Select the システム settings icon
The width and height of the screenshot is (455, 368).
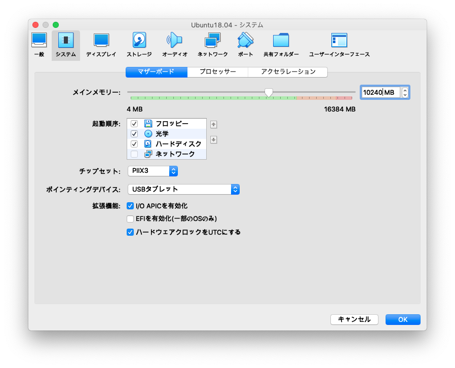coord(66,46)
